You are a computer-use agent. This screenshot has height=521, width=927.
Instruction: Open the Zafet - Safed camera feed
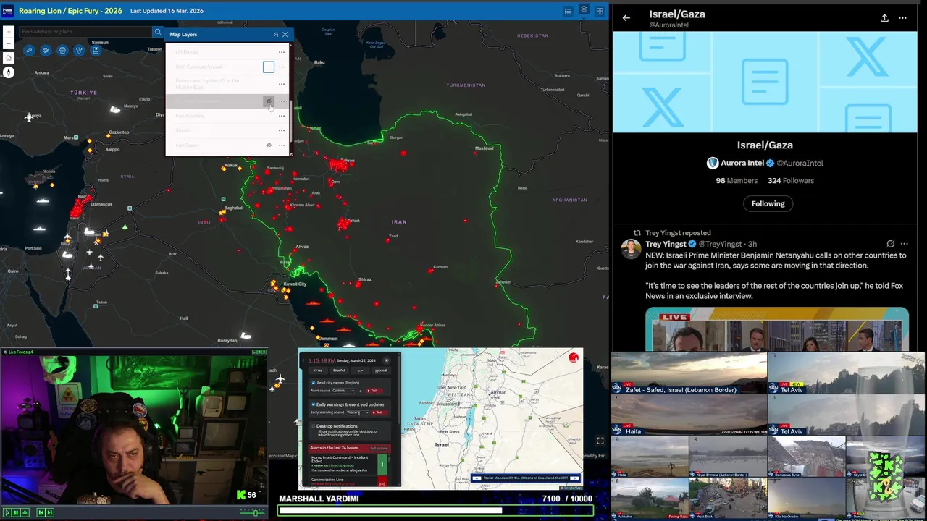689,373
